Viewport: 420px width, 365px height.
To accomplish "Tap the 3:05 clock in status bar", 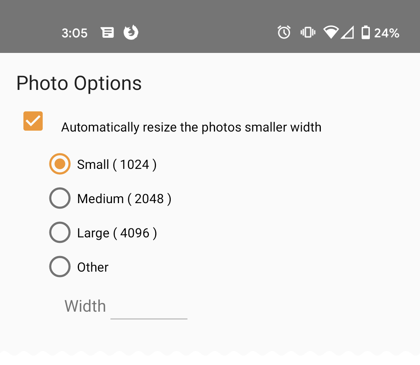I will [x=74, y=33].
